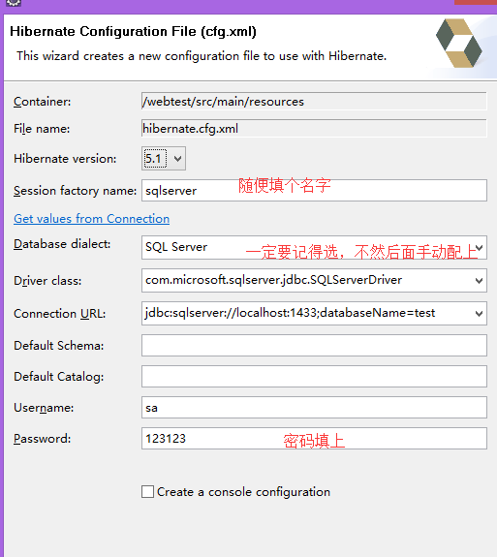This screenshot has width=497, height=557.
Task: Click the Driver class: label
Action: tap(47, 281)
